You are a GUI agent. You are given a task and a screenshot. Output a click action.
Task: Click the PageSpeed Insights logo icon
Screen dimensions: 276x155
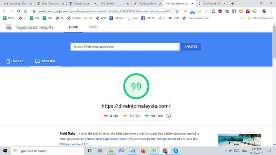pos(9,28)
